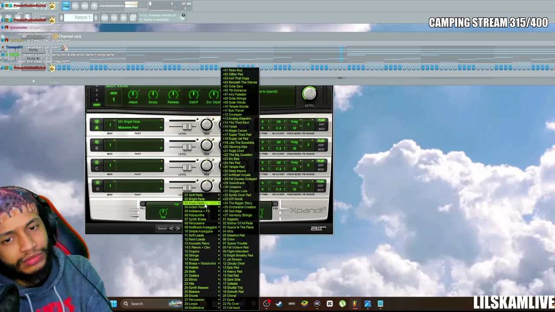Click the Release smart knob
555x312 pixels.
point(173,94)
